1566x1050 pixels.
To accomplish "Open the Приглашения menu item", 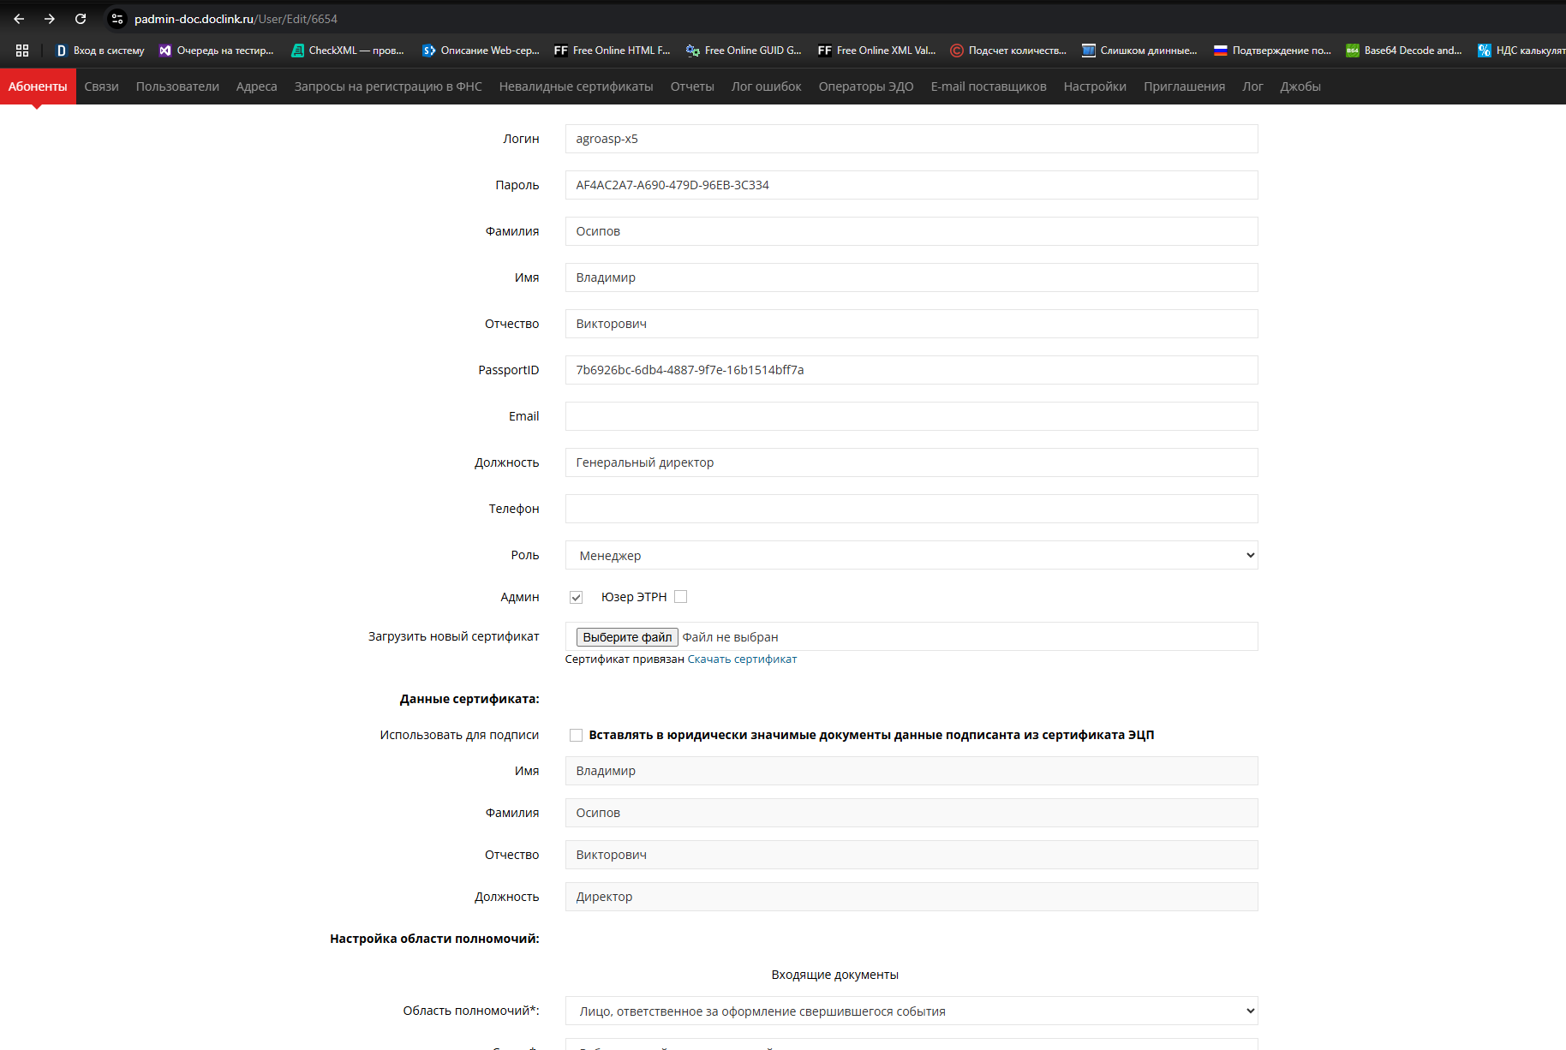I will 1184,87.
